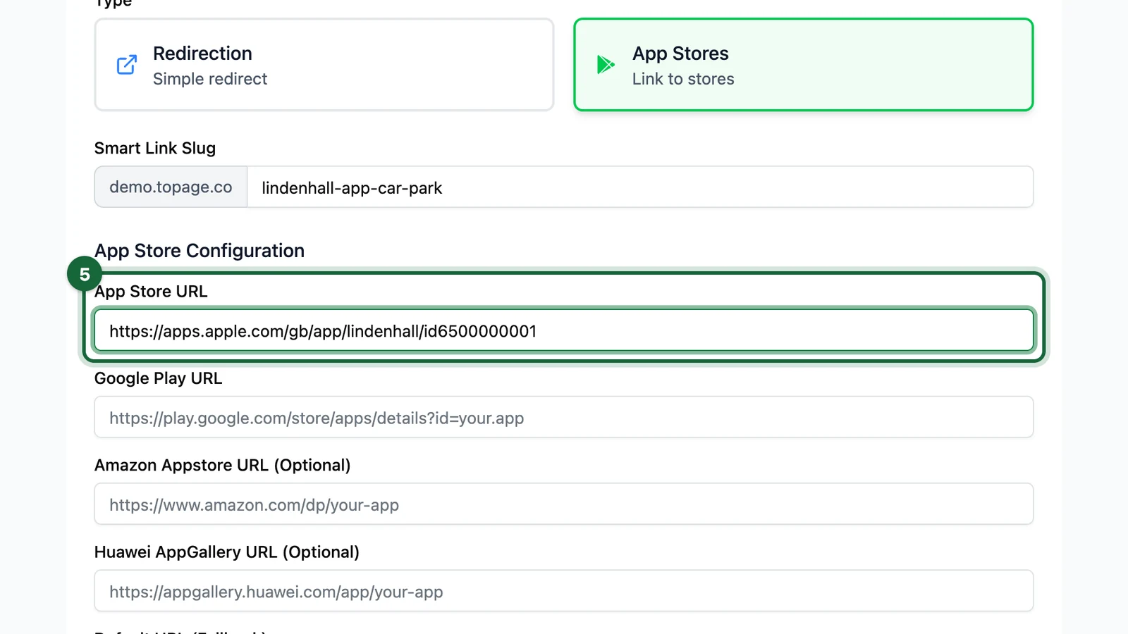Click the App Stores play icon
The height and width of the screenshot is (634, 1128).
coord(606,65)
